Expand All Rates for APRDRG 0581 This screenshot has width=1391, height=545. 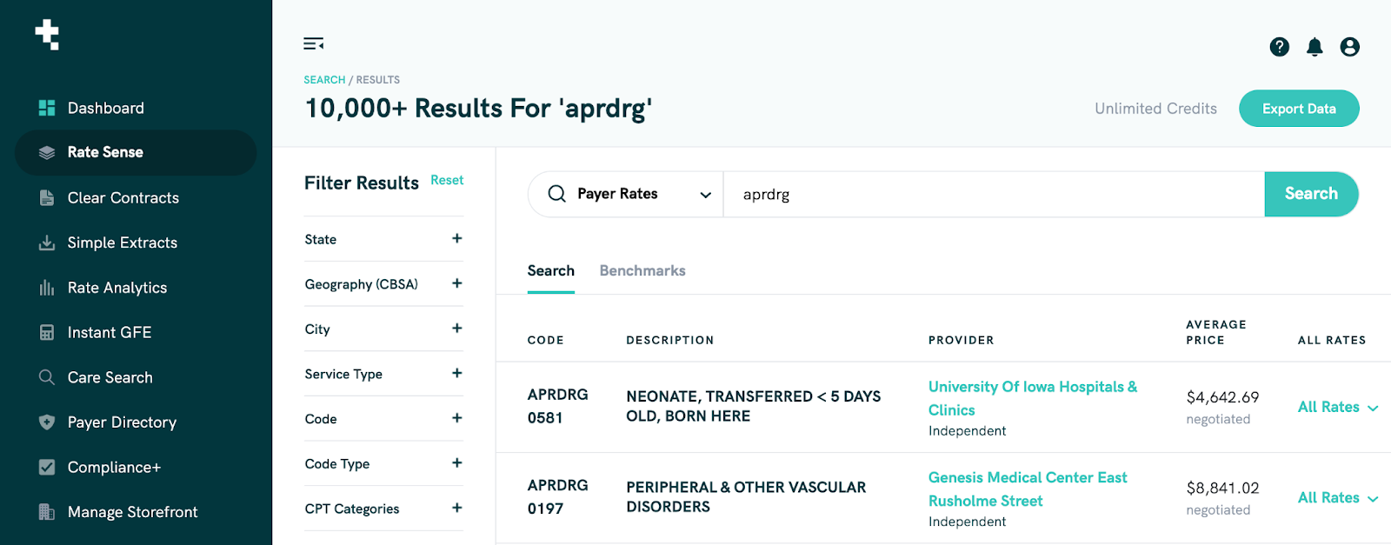tap(1337, 407)
